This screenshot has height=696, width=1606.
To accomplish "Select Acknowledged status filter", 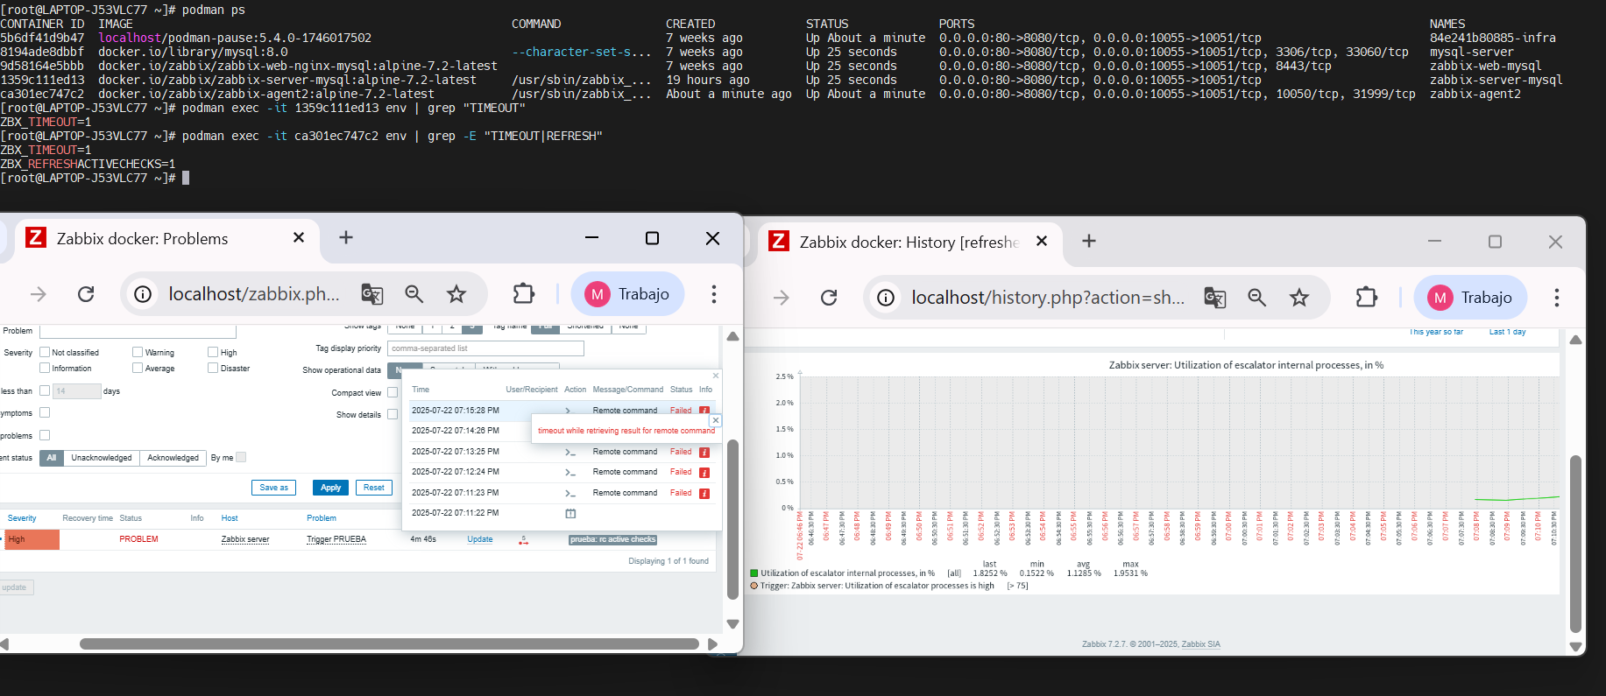I will 173,458.
